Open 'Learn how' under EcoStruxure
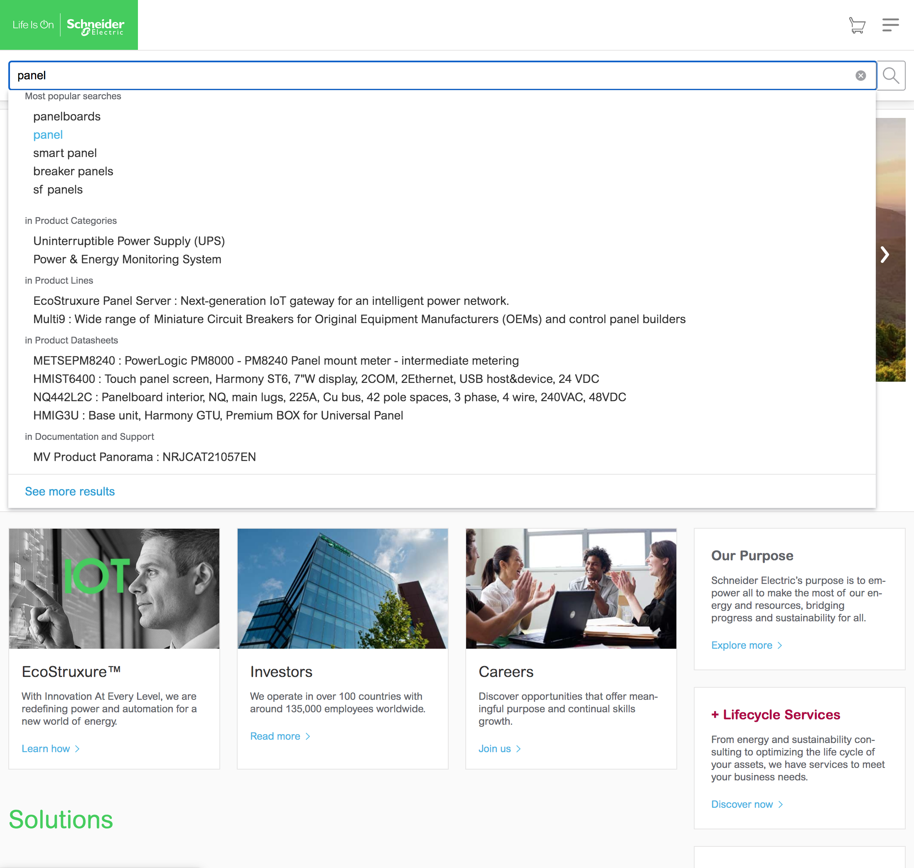Screen dimensions: 914x868 [x=46, y=749]
